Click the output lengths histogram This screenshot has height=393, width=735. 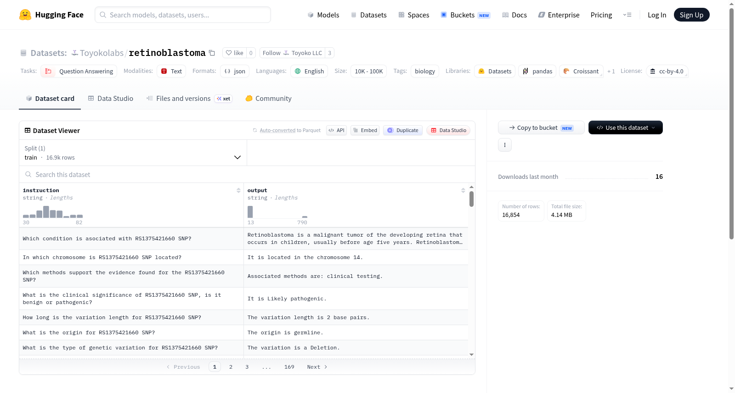pyautogui.click(x=277, y=212)
